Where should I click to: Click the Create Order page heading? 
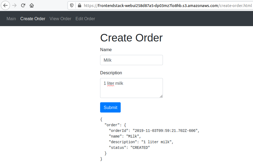(131, 38)
